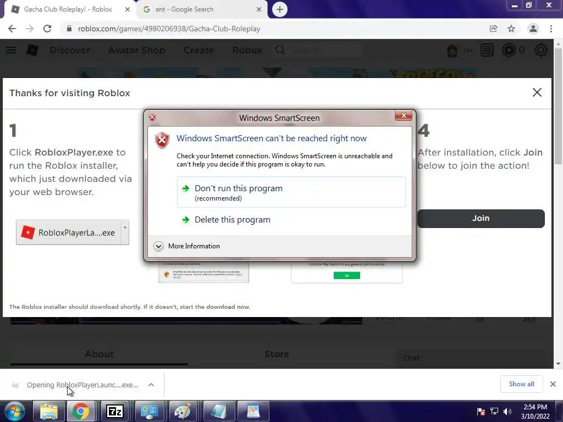Click the Roblox logo icon
Image resolution: width=563 pixels, height=422 pixels.
32,50
